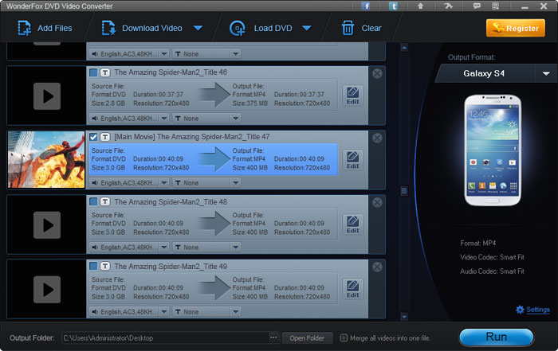Viewport: 558px width, 351px height.
Task: Click the output folder path field
Action: point(165,337)
